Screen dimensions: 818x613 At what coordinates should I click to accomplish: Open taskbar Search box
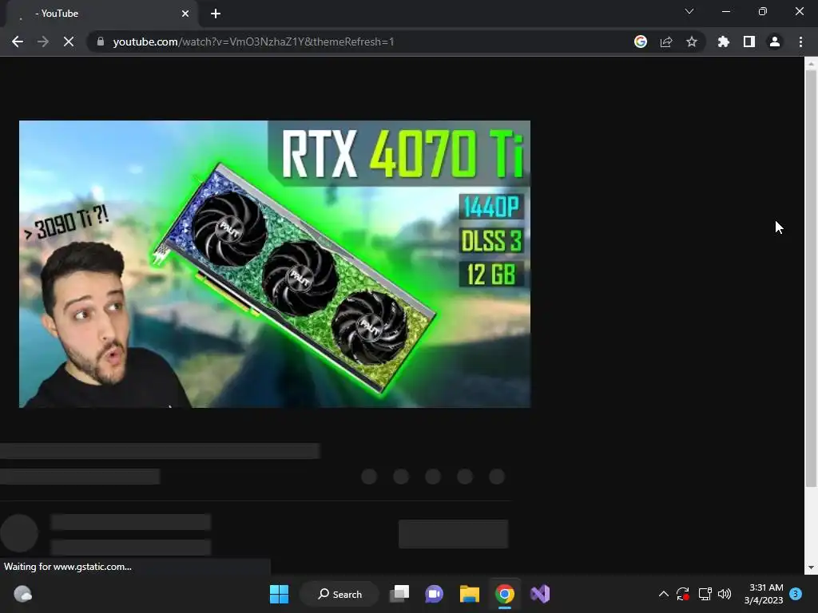click(340, 594)
